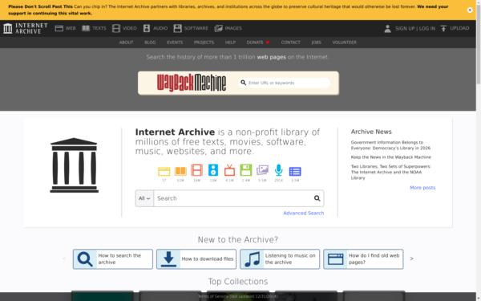The image size is (481, 301).
Task: Click the Wayback Machine logo
Action: point(192,83)
